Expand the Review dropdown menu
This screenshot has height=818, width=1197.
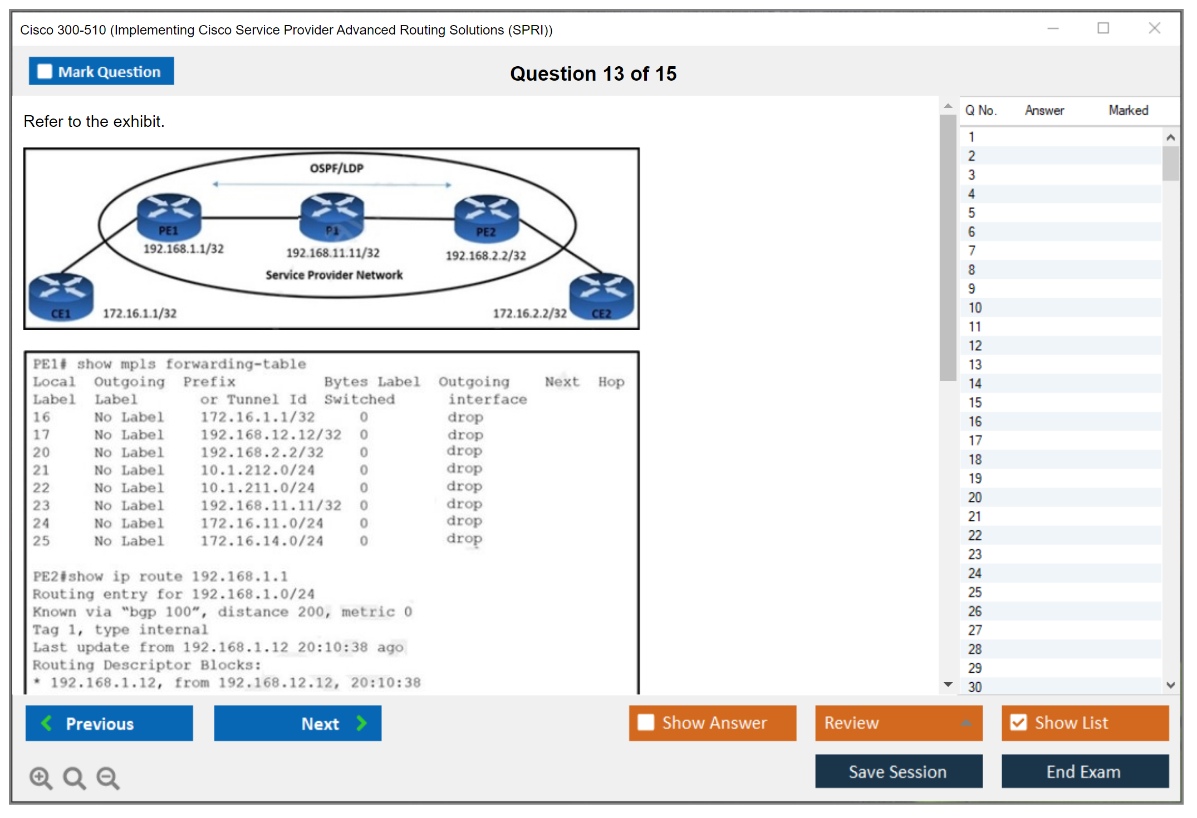(x=966, y=723)
